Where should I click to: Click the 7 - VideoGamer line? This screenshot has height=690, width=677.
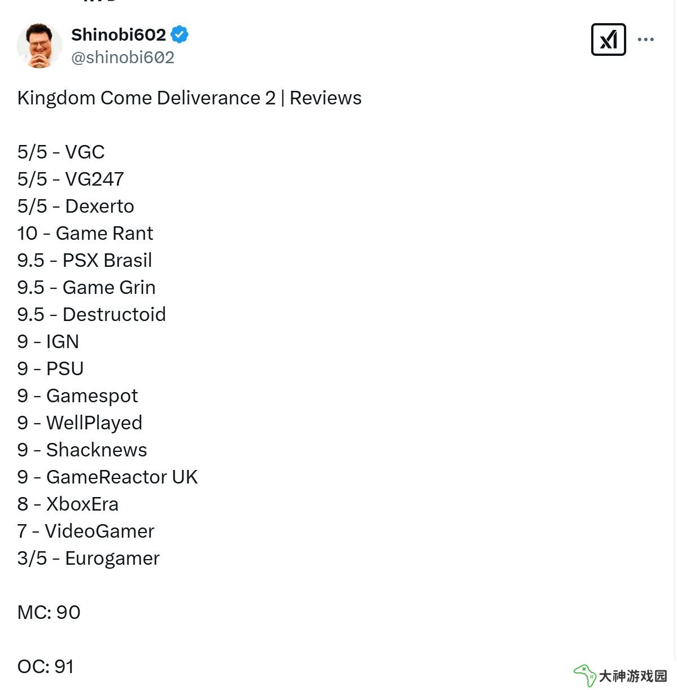pyautogui.click(x=86, y=531)
